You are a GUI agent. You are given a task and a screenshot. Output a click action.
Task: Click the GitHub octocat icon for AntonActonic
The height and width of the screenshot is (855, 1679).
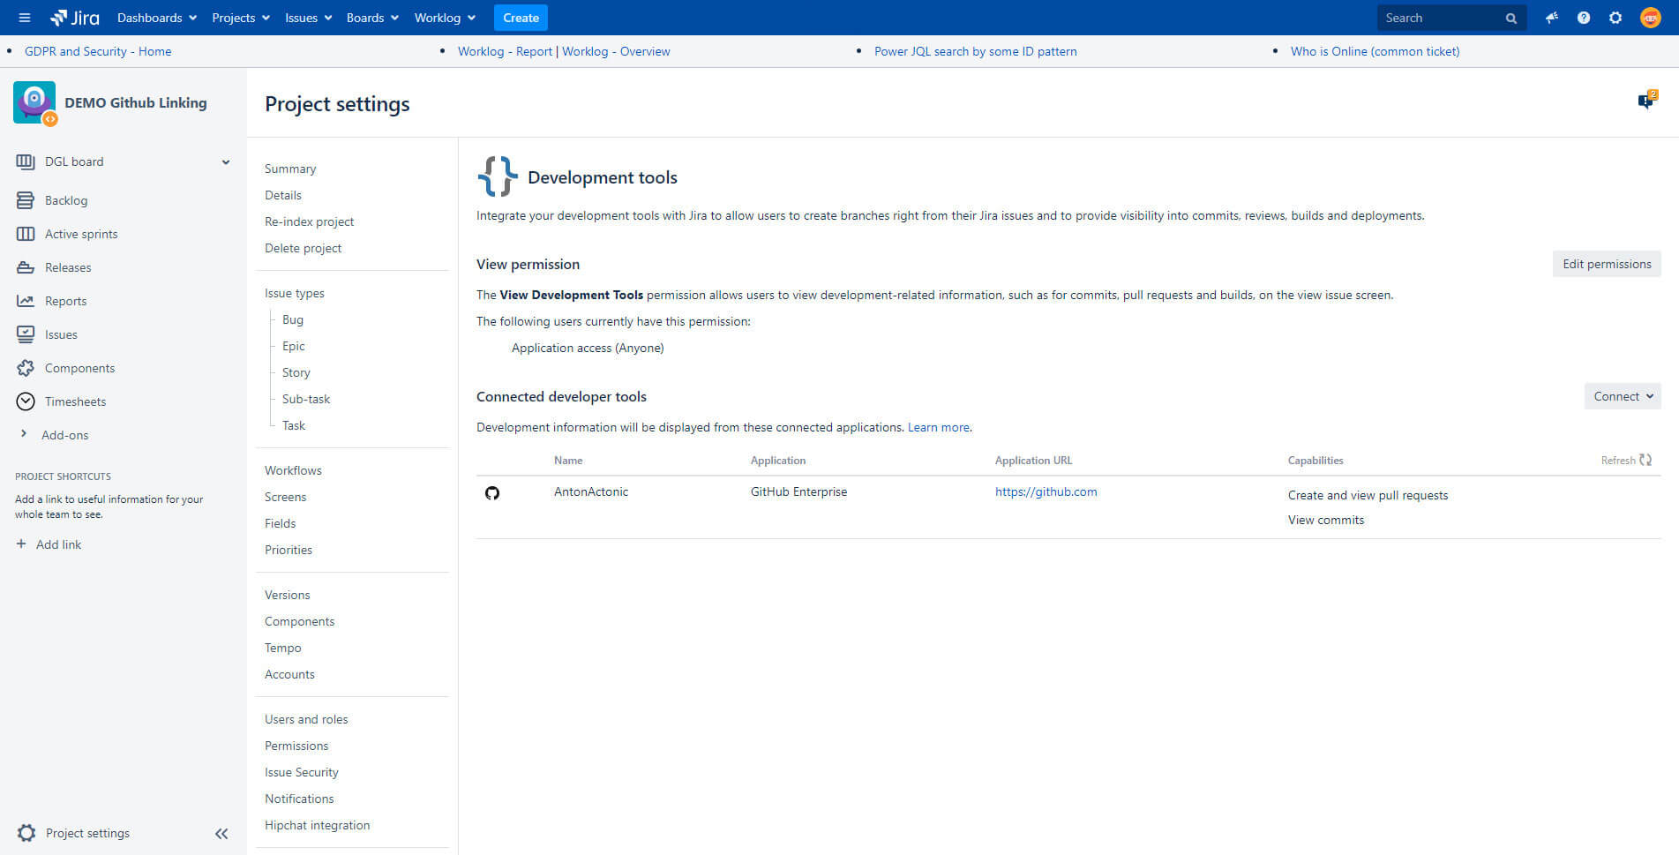(x=492, y=492)
